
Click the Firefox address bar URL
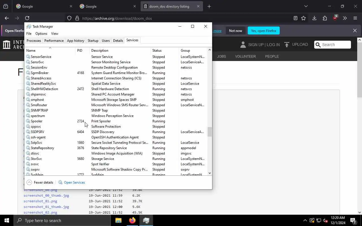click(x=117, y=18)
